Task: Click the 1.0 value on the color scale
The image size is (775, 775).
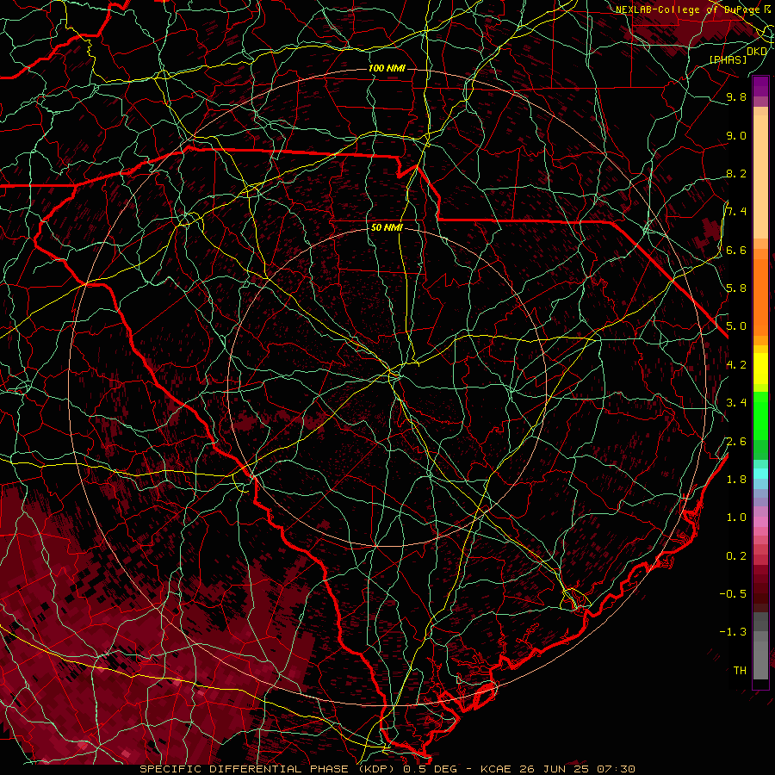Action: pyautogui.click(x=736, y=518)
